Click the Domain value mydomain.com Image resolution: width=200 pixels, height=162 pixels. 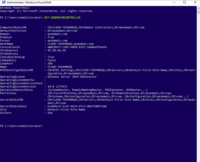pos(57,34)
